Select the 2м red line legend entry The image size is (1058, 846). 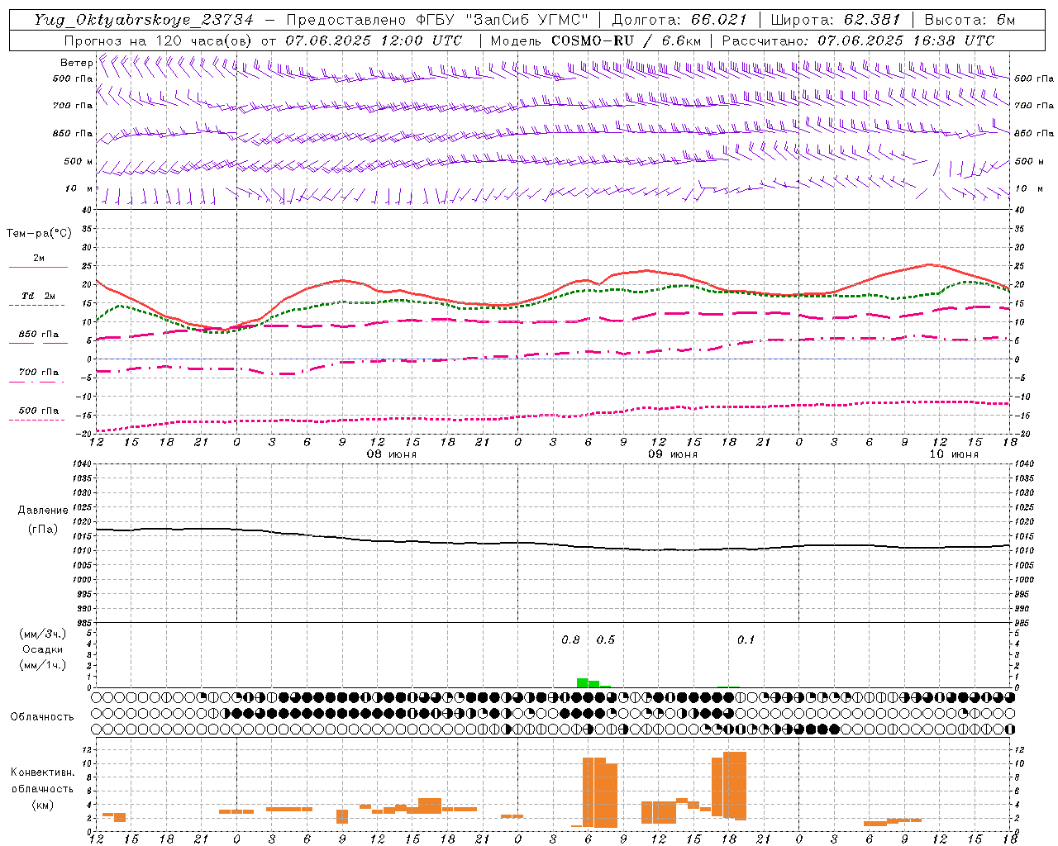pos(39,261)
